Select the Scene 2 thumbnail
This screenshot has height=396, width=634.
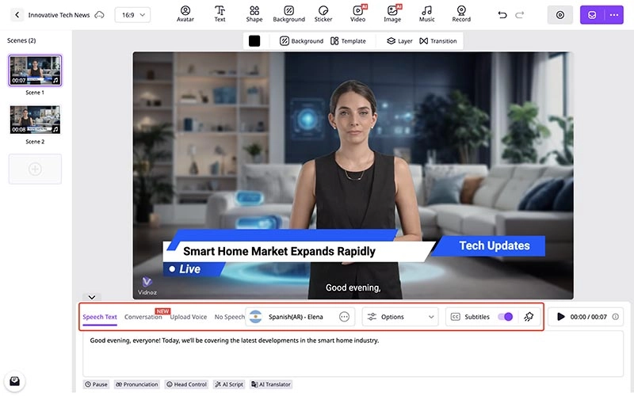tap(35, 120)
